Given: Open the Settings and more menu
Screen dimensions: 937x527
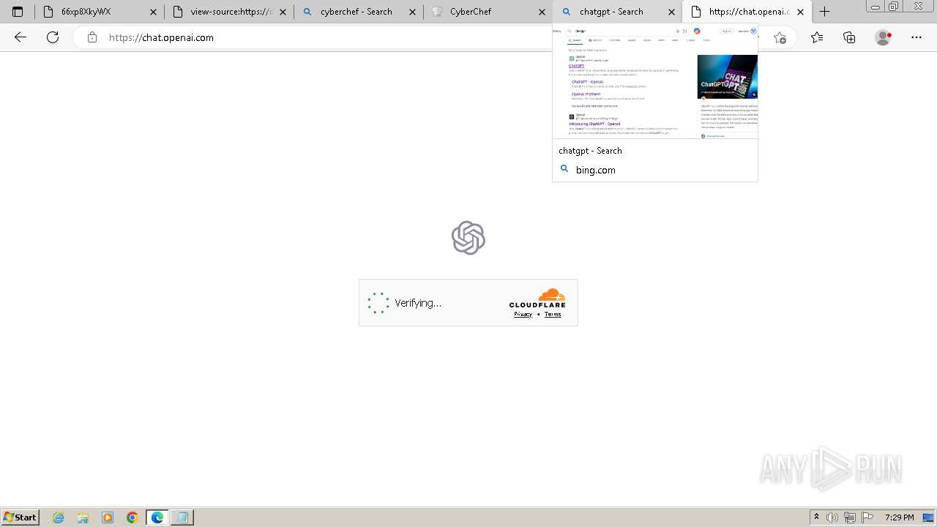Looking at the screenshot, I should pos(917,37).
